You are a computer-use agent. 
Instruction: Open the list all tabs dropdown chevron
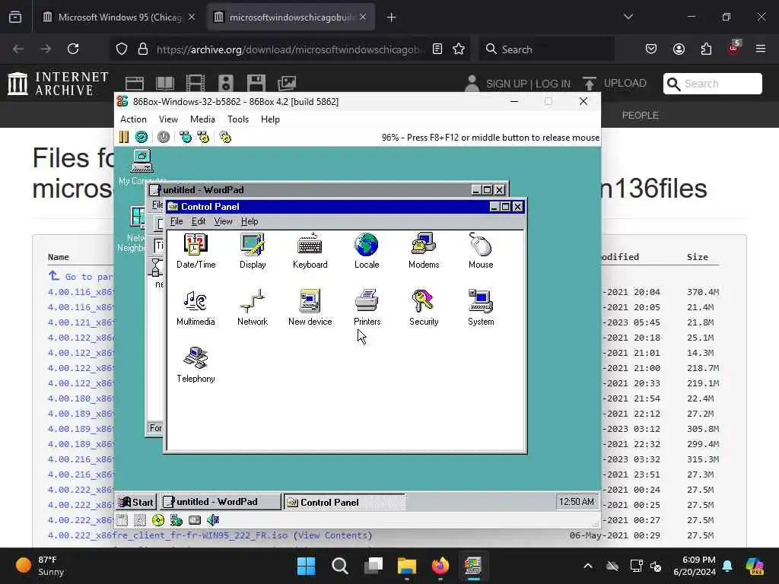pos(628,17)
